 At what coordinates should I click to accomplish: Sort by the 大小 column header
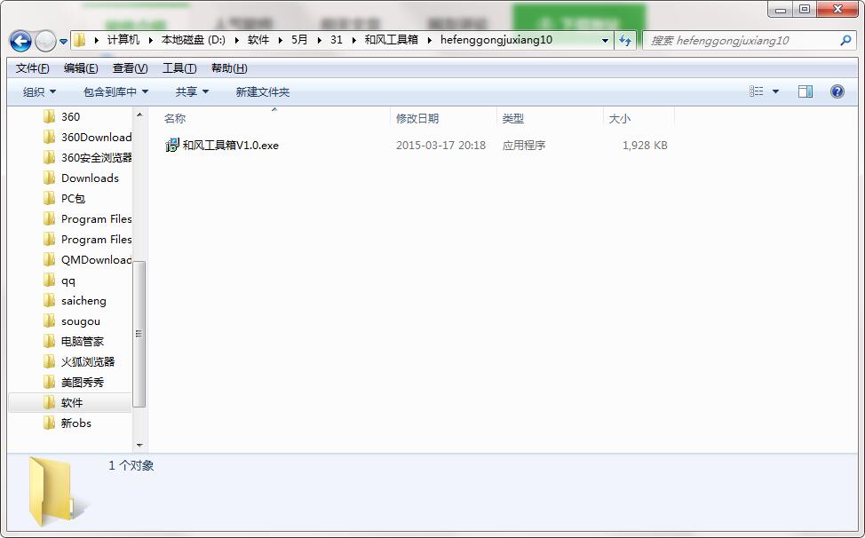[620, 118]
